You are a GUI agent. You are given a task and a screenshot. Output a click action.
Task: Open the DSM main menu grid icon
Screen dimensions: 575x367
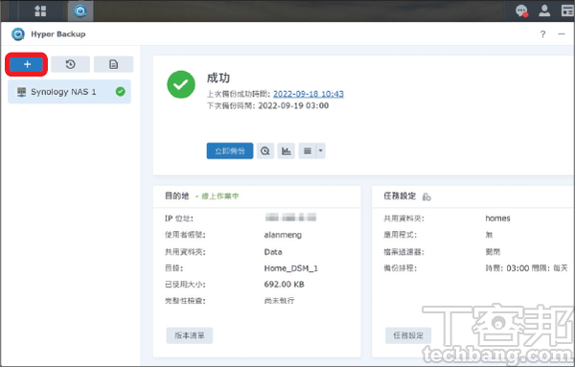40,11
